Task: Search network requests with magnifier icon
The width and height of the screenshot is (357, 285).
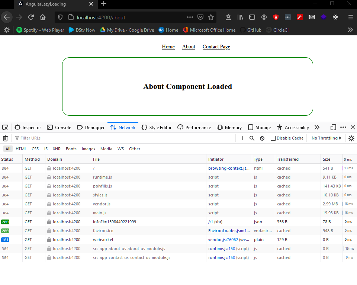Action: (x=252, y=138)
